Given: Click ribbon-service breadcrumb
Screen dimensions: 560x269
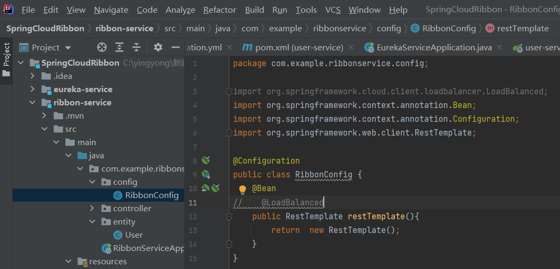Looking at the screenshot, I should pyautogui.click(x=124, y=28).
